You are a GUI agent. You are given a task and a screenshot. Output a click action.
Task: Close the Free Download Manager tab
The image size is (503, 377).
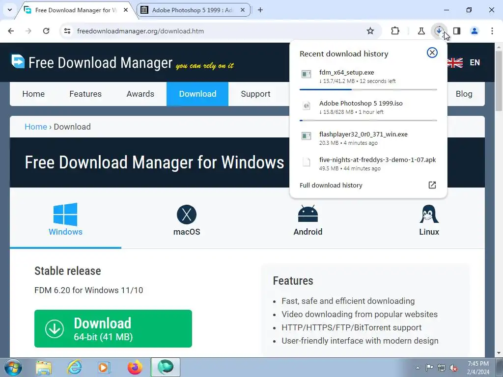[x=126, y=10]
